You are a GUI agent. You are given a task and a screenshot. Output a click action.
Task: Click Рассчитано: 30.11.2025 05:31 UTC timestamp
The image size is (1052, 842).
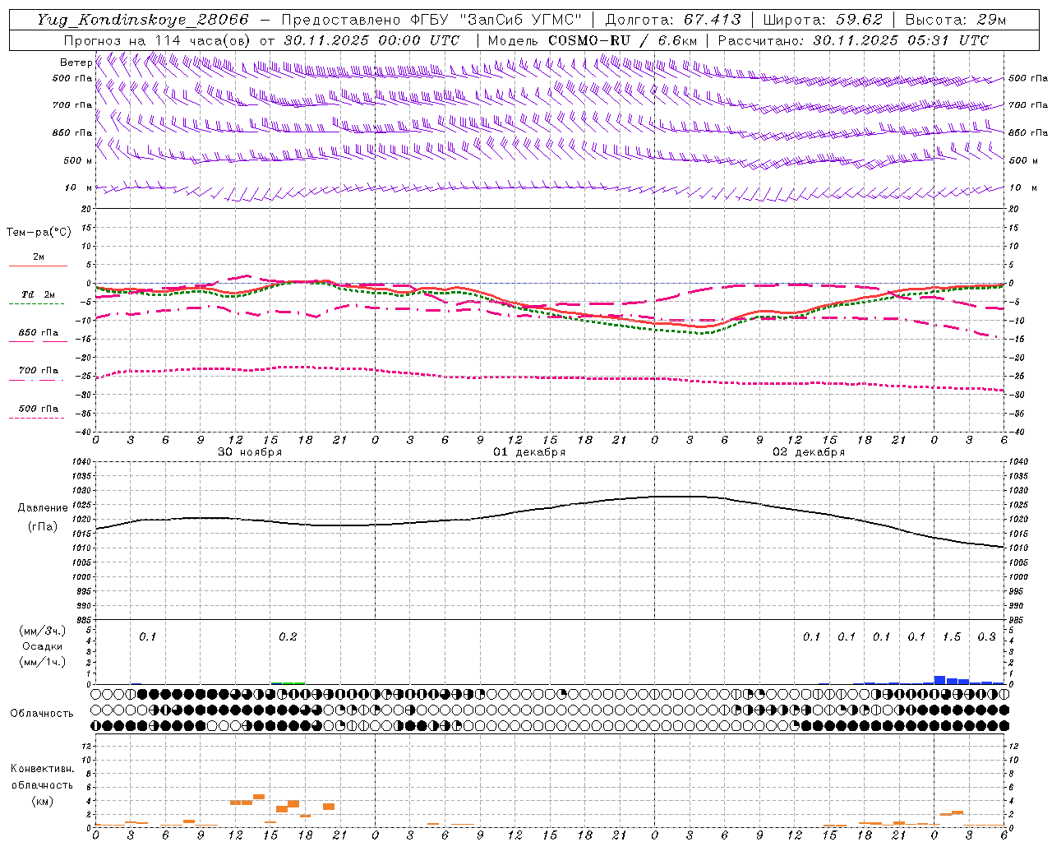coord(853,39)
